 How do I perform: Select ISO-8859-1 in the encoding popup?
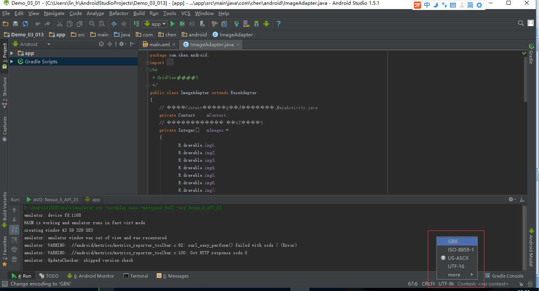457,249
